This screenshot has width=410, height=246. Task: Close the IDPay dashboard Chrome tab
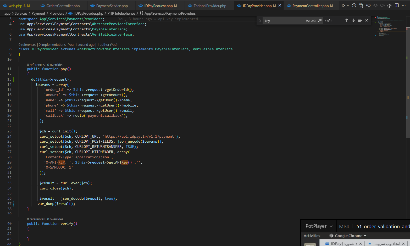pyautogui.click(x=361, y=244)
